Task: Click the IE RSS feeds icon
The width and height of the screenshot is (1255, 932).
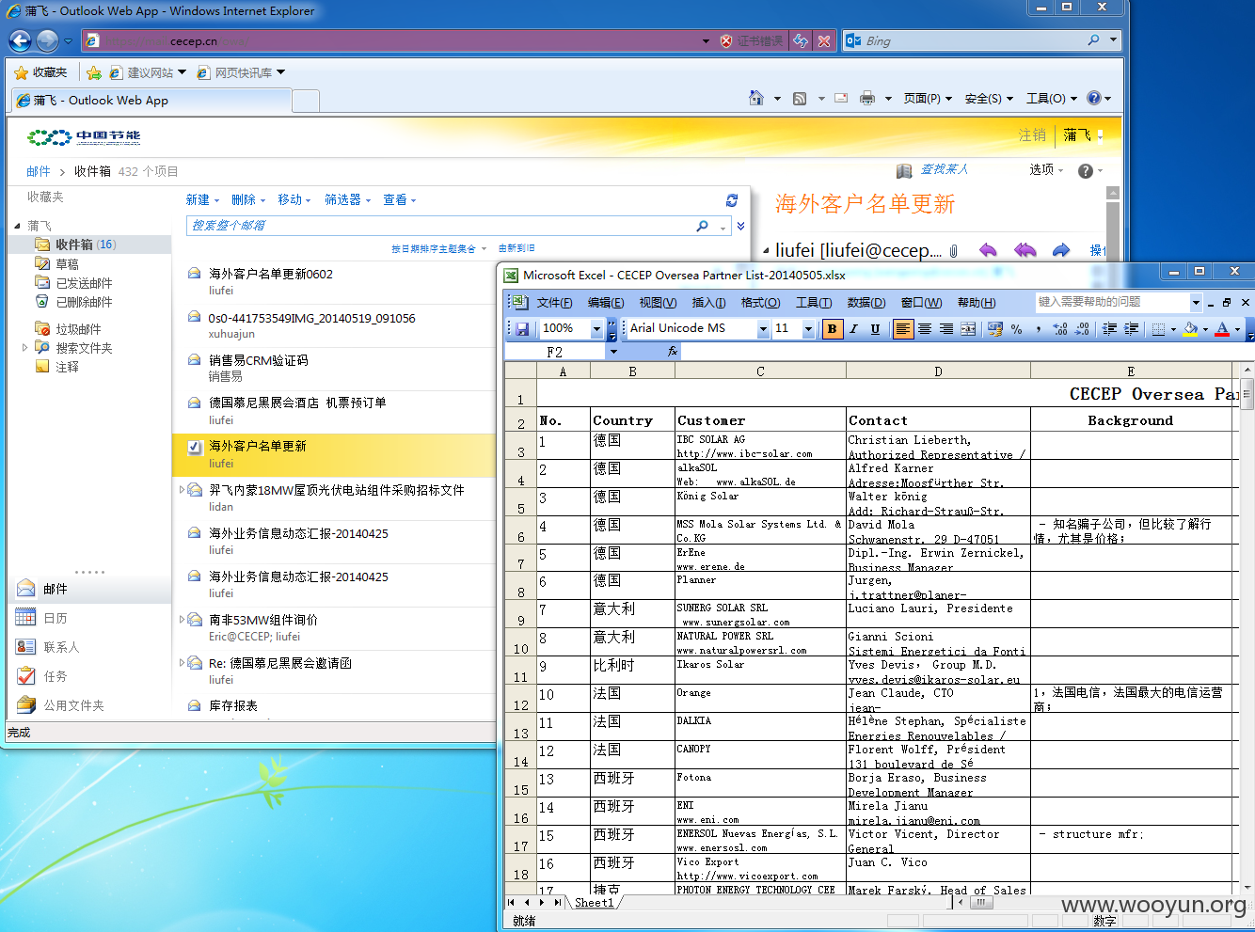Action: point(800,98)
